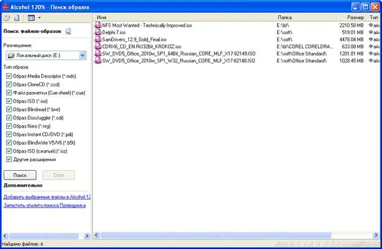Viewport: 382px width, 249px height.
Task: Toggle Образ ISO (сжатый) (*.isz) checkbox
Action: point(9,151)
